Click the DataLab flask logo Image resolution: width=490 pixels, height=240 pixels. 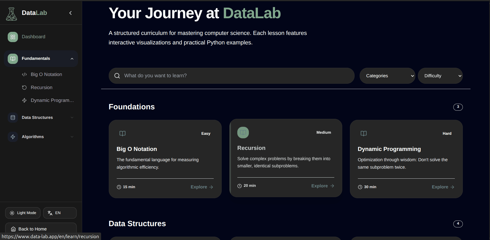pos(11,13)
